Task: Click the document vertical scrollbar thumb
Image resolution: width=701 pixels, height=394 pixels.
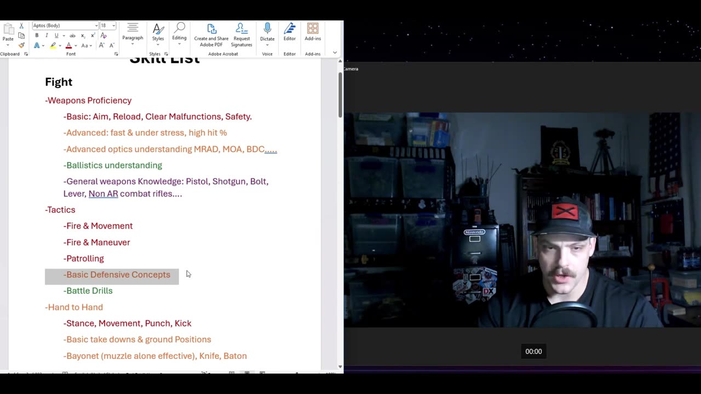Action: pyautogui.click(x=340, y=94)
